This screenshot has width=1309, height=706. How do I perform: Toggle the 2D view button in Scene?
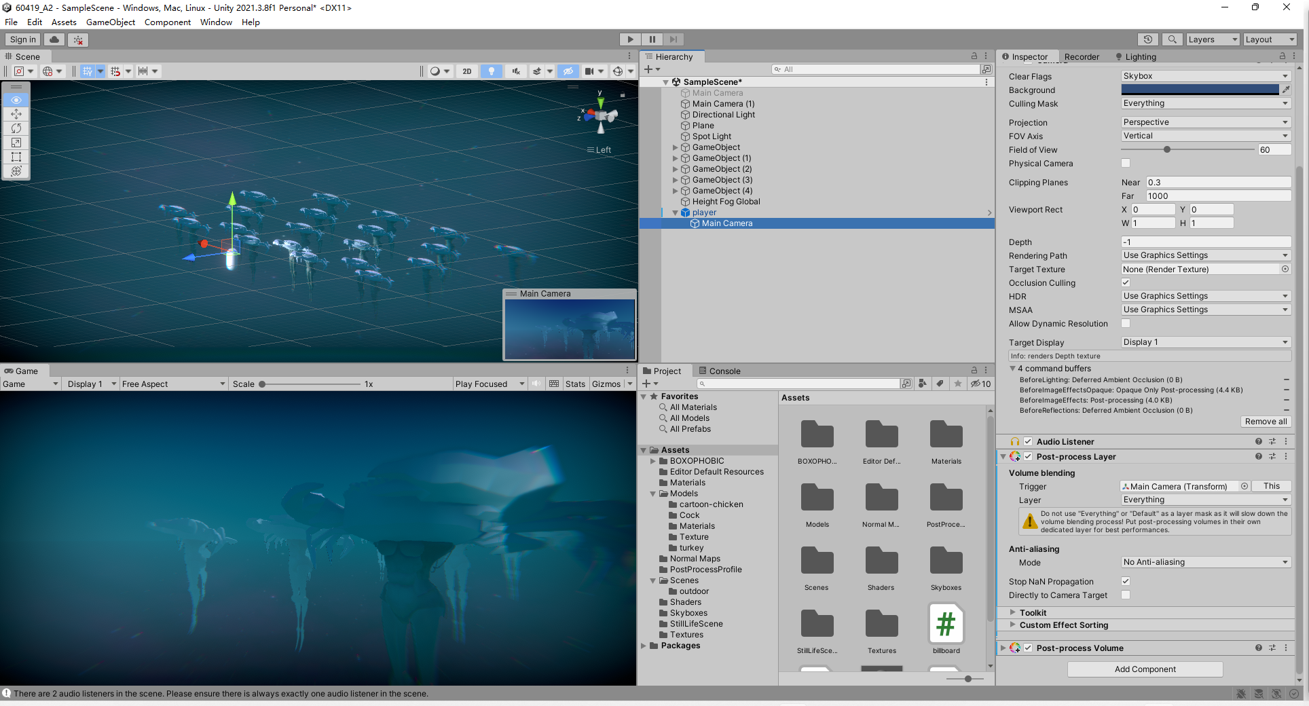coord(466,71)
